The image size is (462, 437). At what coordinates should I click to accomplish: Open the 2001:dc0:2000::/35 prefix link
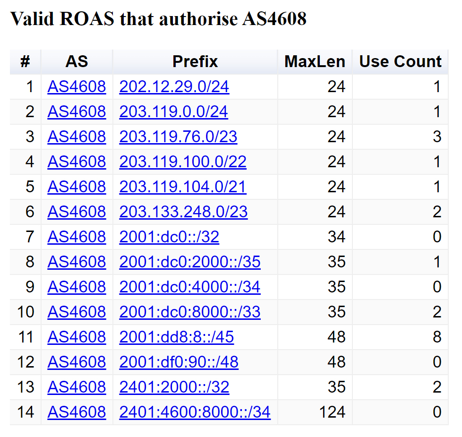pos(189,262)
